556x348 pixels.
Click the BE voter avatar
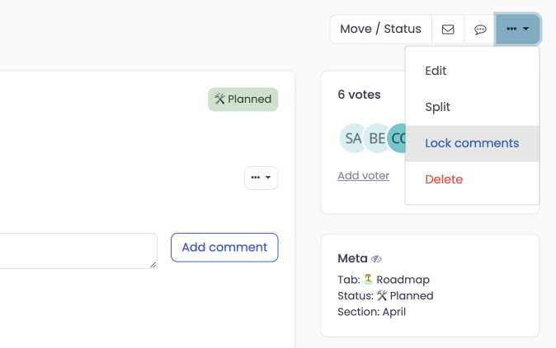(x=376, y=138)
